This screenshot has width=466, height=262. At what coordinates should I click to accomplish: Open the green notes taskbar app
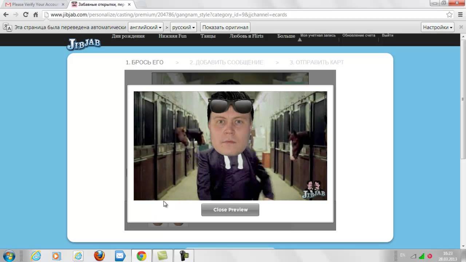click(162, 256)
